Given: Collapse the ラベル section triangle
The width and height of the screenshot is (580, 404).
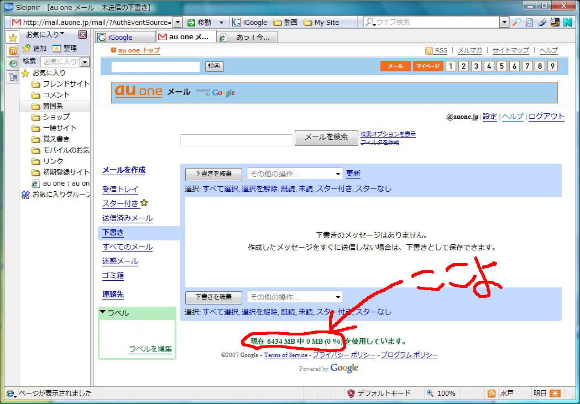Looking at the screenshot, I should click(103, 312).
